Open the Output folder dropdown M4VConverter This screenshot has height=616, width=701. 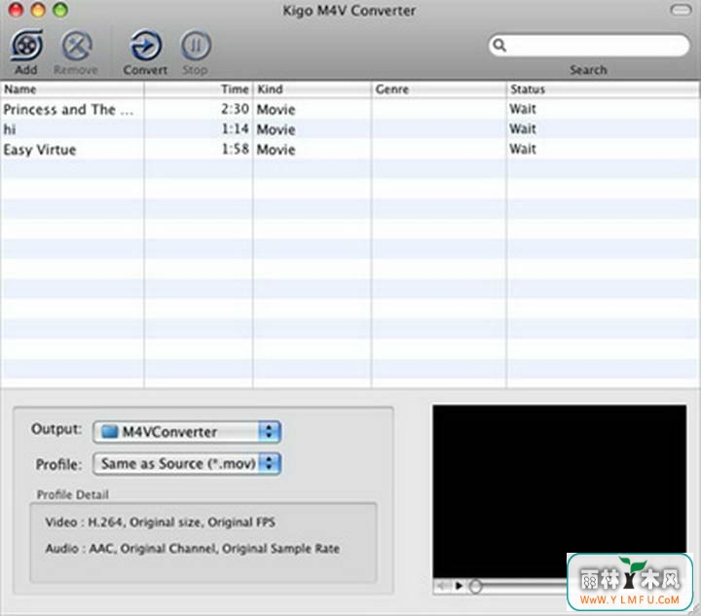(187, 432)
